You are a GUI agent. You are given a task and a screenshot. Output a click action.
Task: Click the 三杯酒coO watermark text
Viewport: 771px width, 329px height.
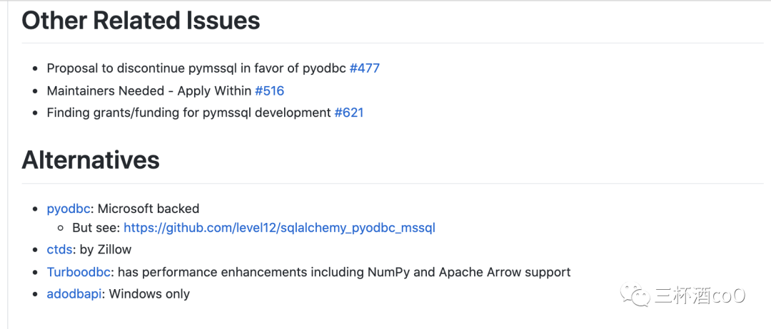[700, 296]
